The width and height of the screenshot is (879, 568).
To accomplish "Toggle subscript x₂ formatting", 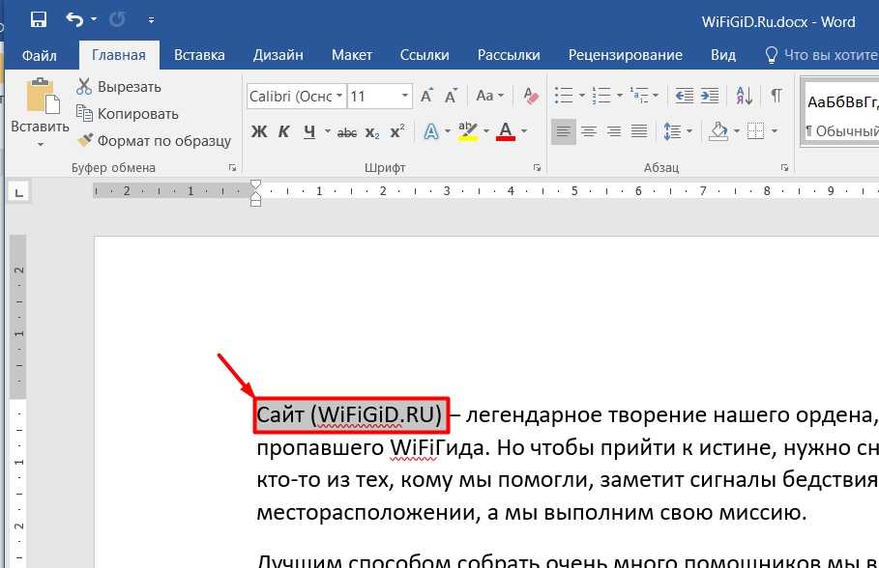I will point(372,132).
